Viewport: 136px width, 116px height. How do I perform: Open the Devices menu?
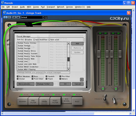pos(69,7)
